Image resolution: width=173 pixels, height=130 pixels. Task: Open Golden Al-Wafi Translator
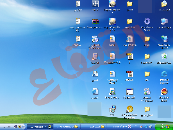click(129, 109)
